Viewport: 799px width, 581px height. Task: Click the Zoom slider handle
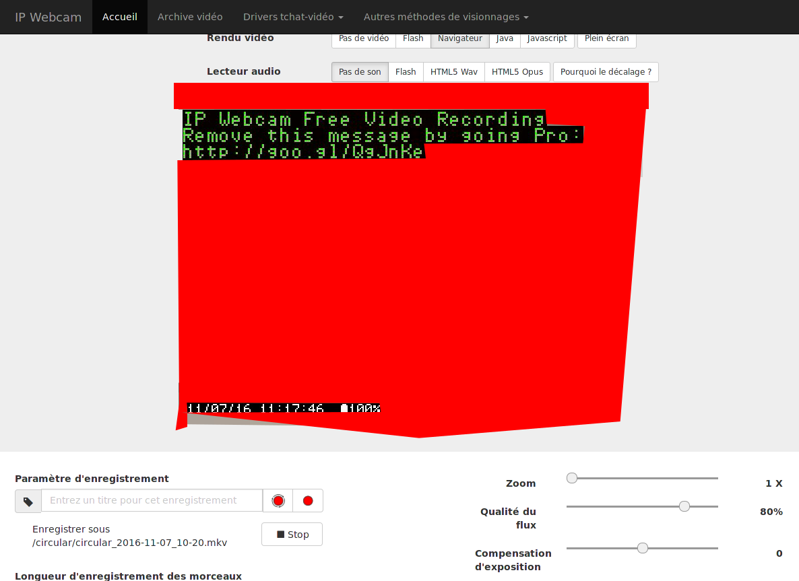(572, 478)
